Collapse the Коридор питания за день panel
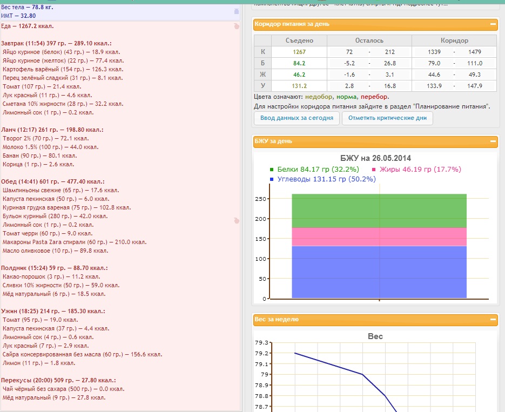Screen dimensions: 505x412 (493, 24)
